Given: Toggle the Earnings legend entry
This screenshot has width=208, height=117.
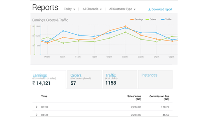Looking at the screenshot, I should (137, 19).
